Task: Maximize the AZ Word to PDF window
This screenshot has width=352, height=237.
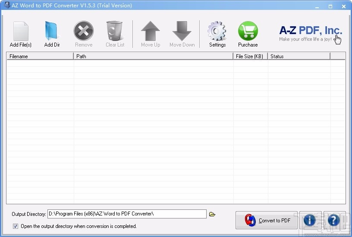Action: click(330, 6)
